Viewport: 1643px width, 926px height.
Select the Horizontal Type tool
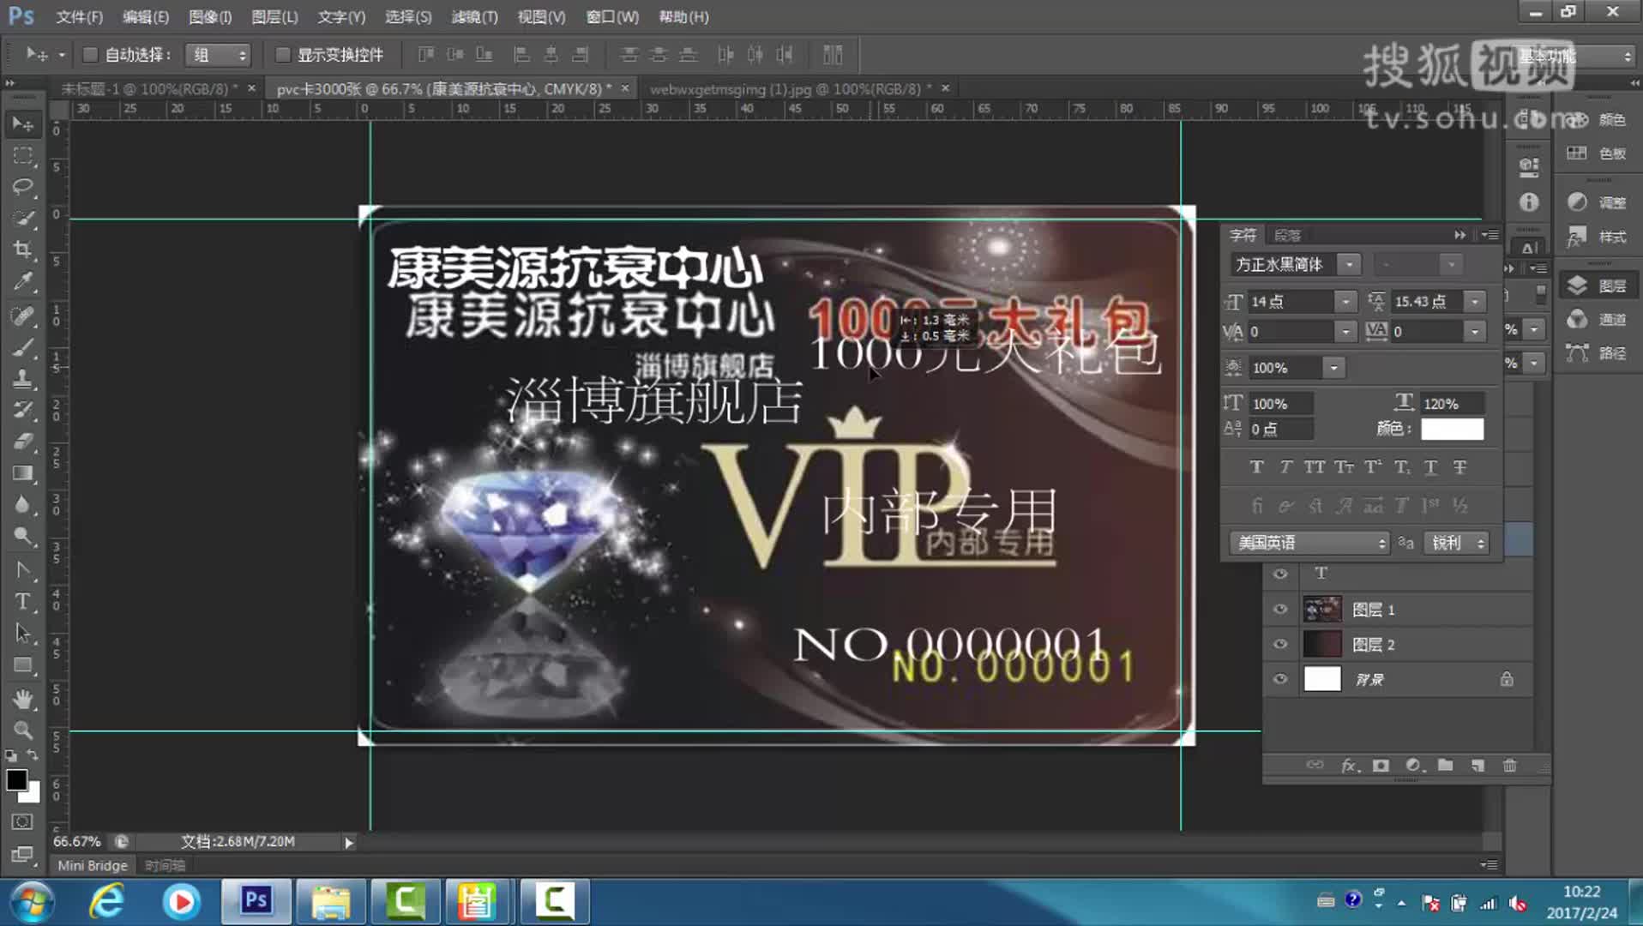[x=21, y=601]
